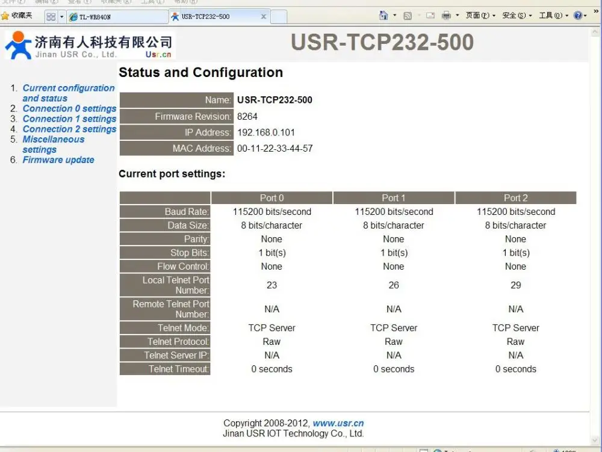Click the Port 2 column header
The width and height of the screenshot is (602, 452).
pyautogui.click(x=516, y=198)
